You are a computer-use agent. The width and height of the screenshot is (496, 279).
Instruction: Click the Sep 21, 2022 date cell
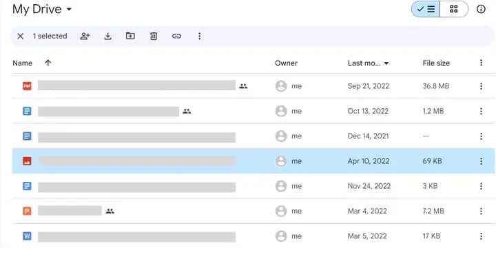[368, 86]
